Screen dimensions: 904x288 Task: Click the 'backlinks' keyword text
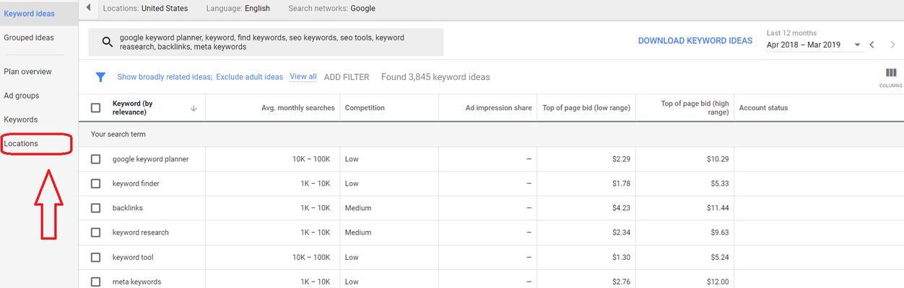(128, 208)
